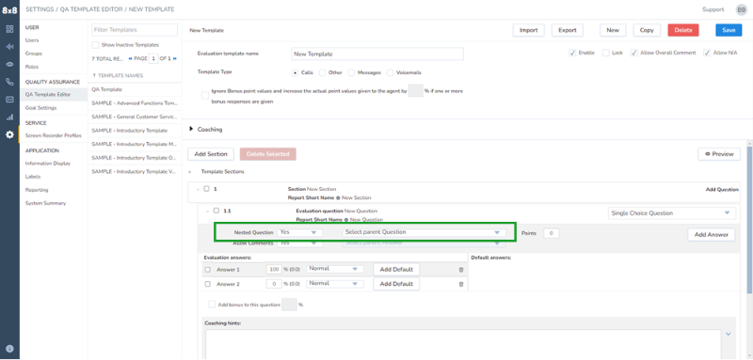The height and width of the screenshot is (360, 753).
Task: Select SAMPLE - Introductory Template row
Action: [135, 131]
